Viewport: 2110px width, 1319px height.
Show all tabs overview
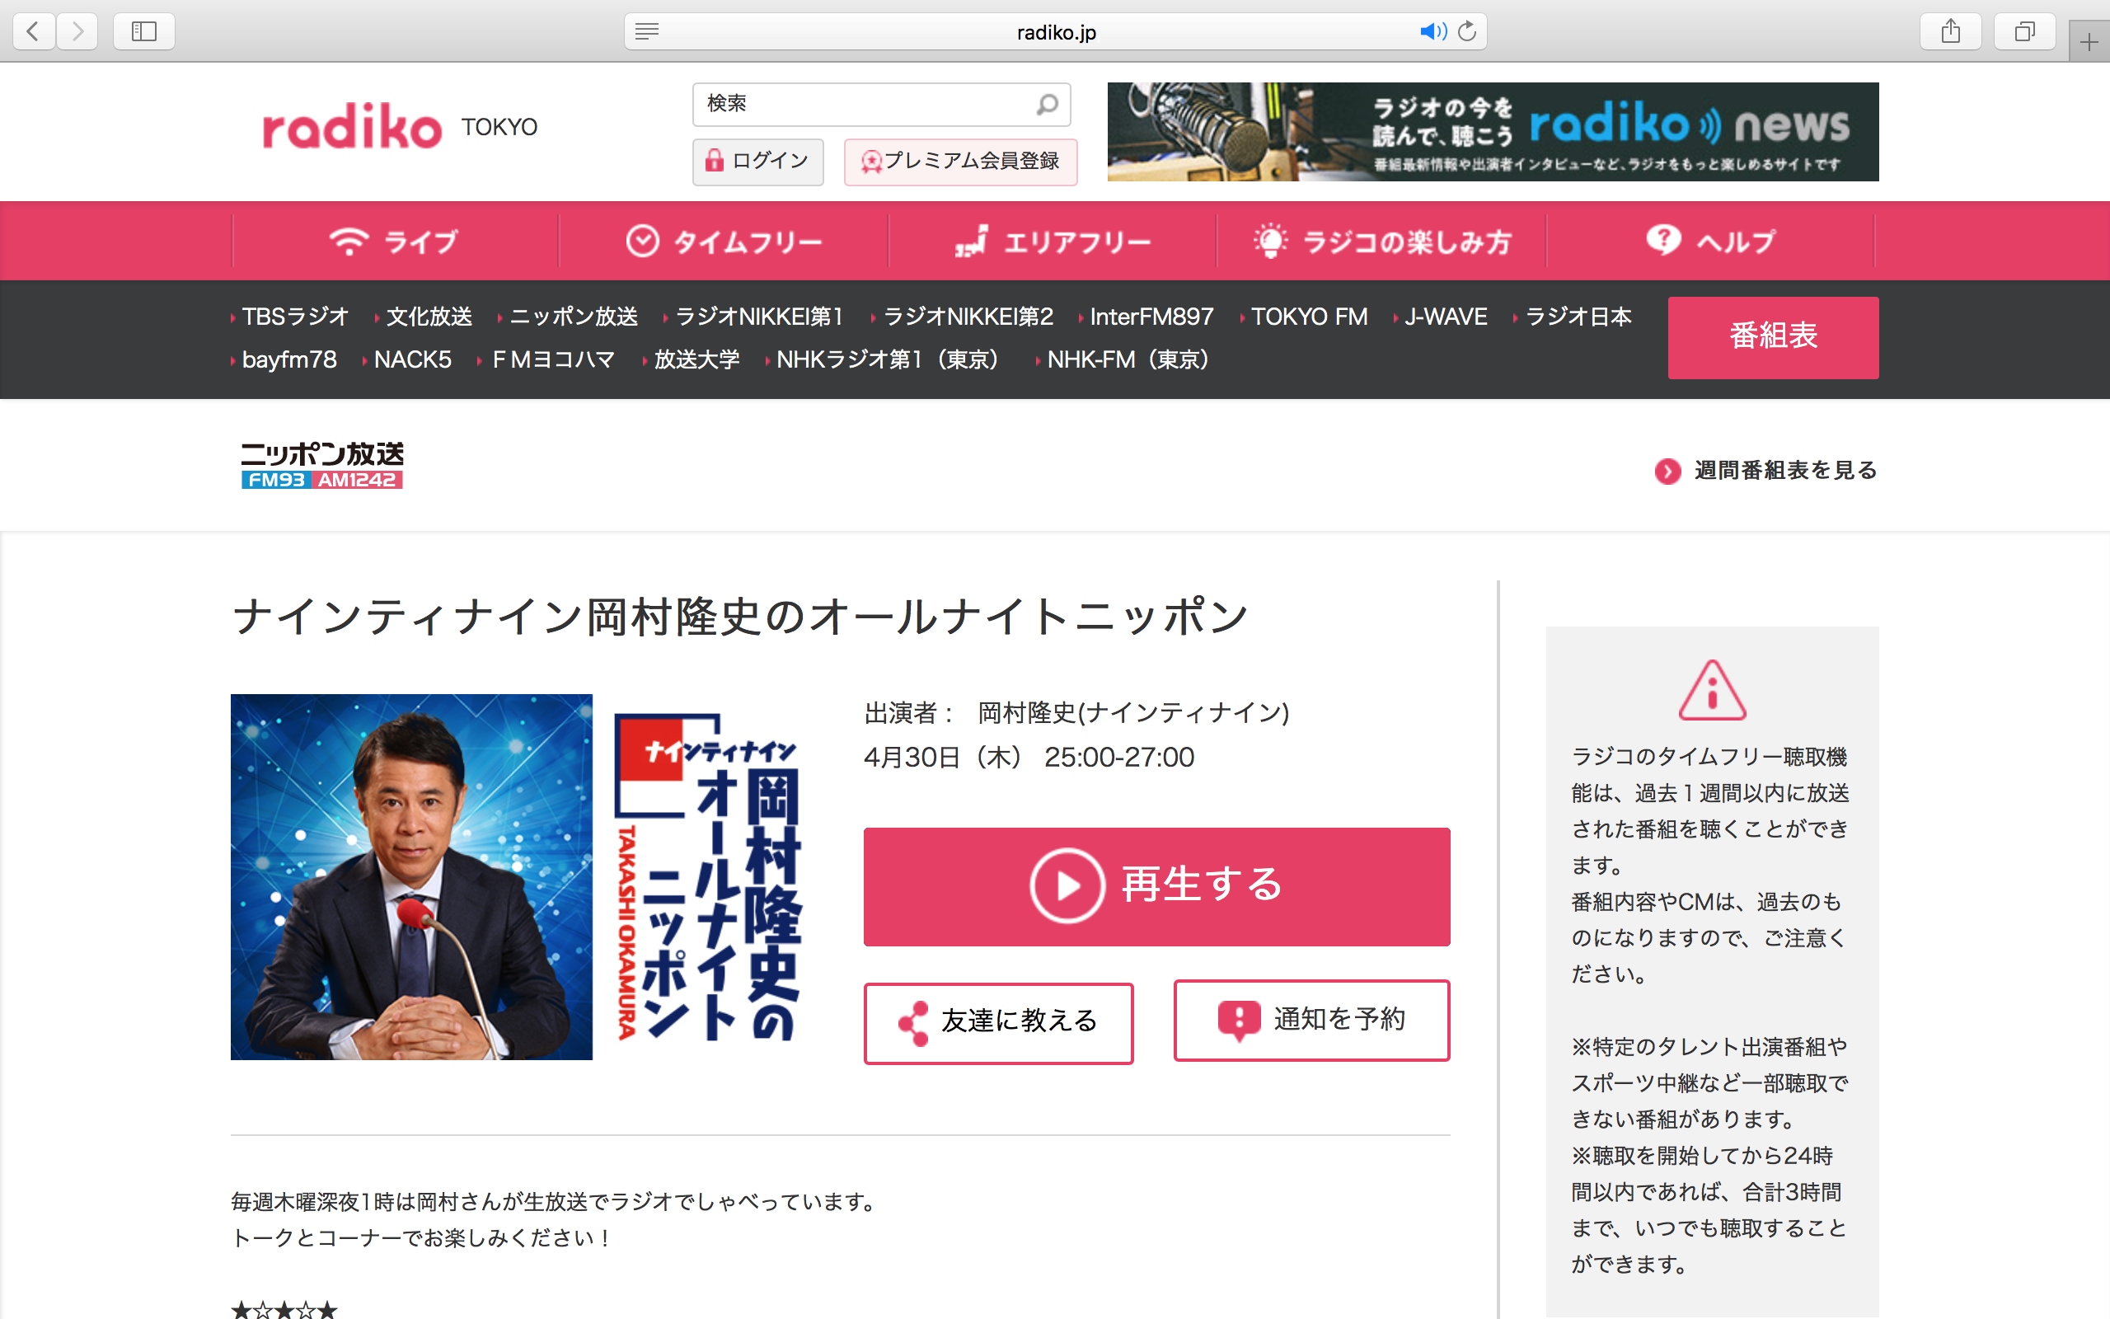(2024, 31)
